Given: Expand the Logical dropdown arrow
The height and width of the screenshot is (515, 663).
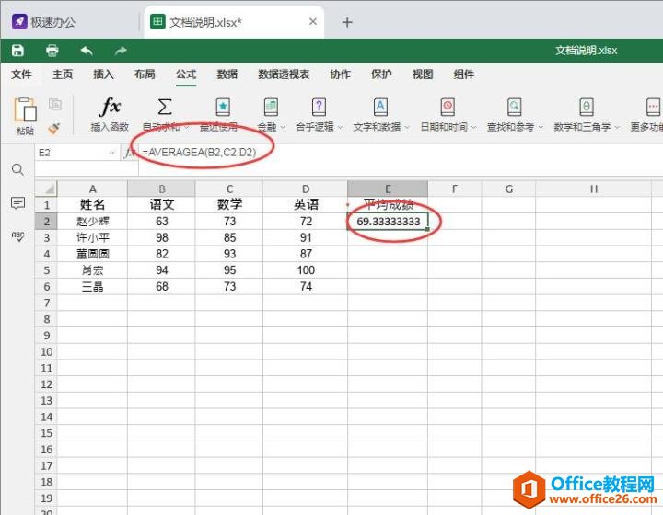Looking at the screenshot, I should pos(340,127).
